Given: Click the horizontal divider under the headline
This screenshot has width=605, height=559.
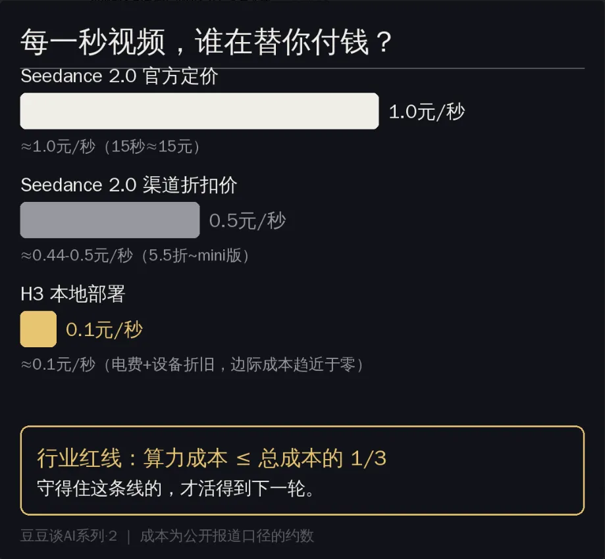Looking at the screenshot, I should (x=302, y=68).
